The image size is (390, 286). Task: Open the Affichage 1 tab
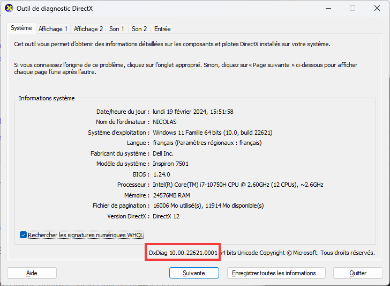pos(53,29)
